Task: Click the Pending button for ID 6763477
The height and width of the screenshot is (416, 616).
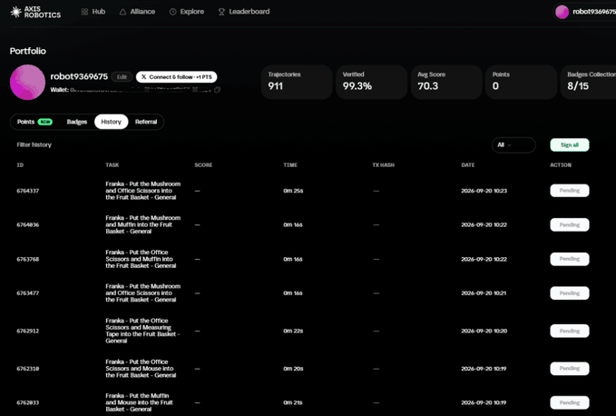Action: (570, 293)
